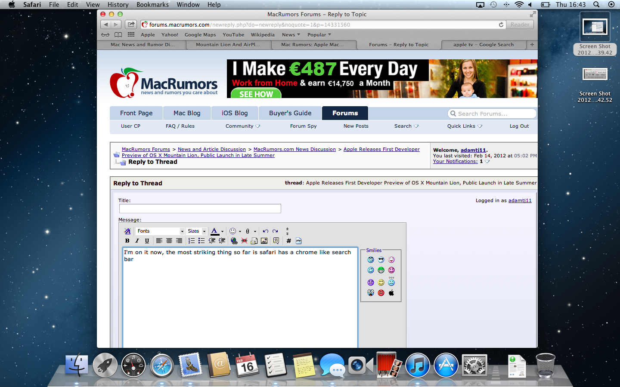This screenshot has height=387, width=620.
Task: Click the SEE HOW ad button
Action: 256,93
